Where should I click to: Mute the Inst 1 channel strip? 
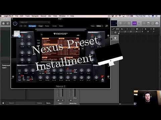[x=58, y=100]
